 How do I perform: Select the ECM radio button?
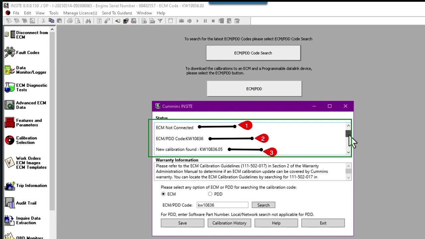pyautogui.click(x=163, y=194)
